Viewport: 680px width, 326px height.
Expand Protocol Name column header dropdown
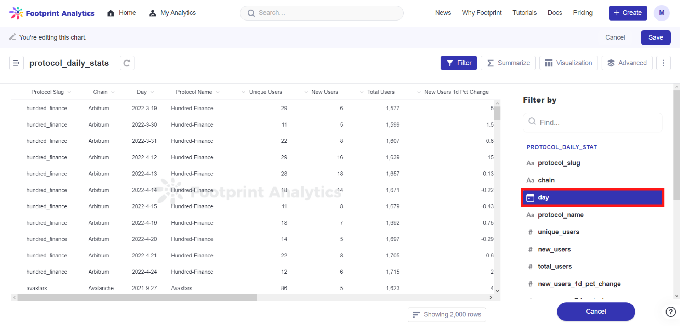click(x=217, y=92)
